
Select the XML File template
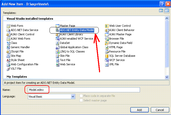pyautogui.click(x=112, y=64)
